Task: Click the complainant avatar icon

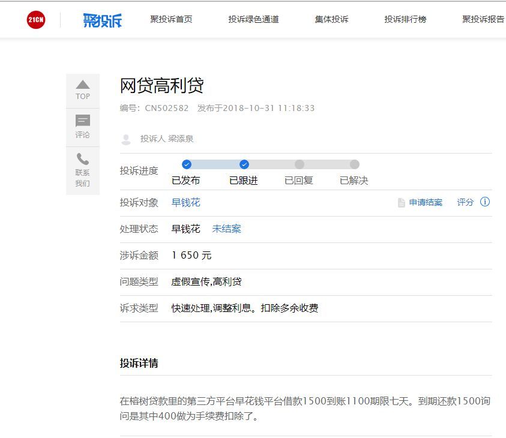Action: pos(125,139)
